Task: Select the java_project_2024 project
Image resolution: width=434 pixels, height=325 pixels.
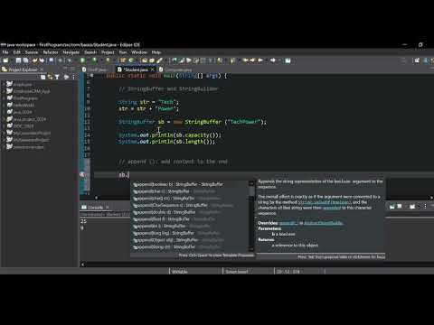Action: [30, 119]
